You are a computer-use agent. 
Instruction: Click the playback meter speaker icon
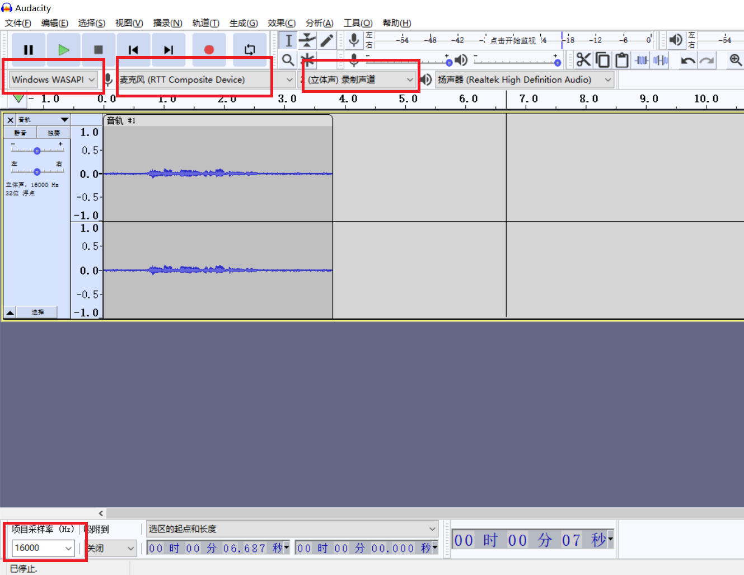tap(676, 40)
